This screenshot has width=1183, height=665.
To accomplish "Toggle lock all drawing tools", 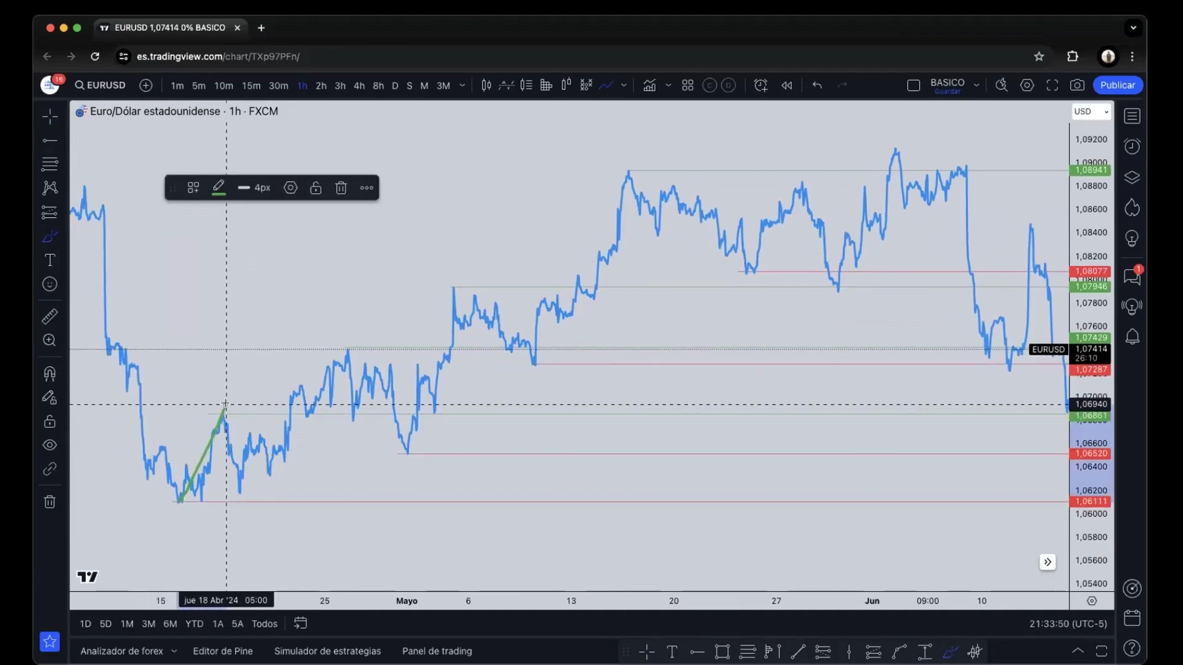I will 50,422.
